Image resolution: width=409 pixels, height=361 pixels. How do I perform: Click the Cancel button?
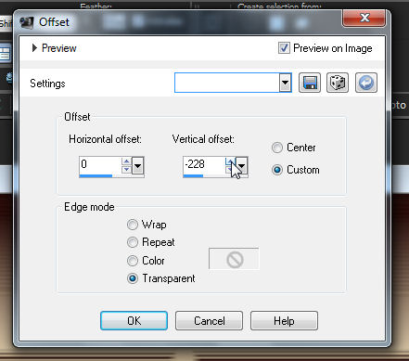(x=210, y=321)
